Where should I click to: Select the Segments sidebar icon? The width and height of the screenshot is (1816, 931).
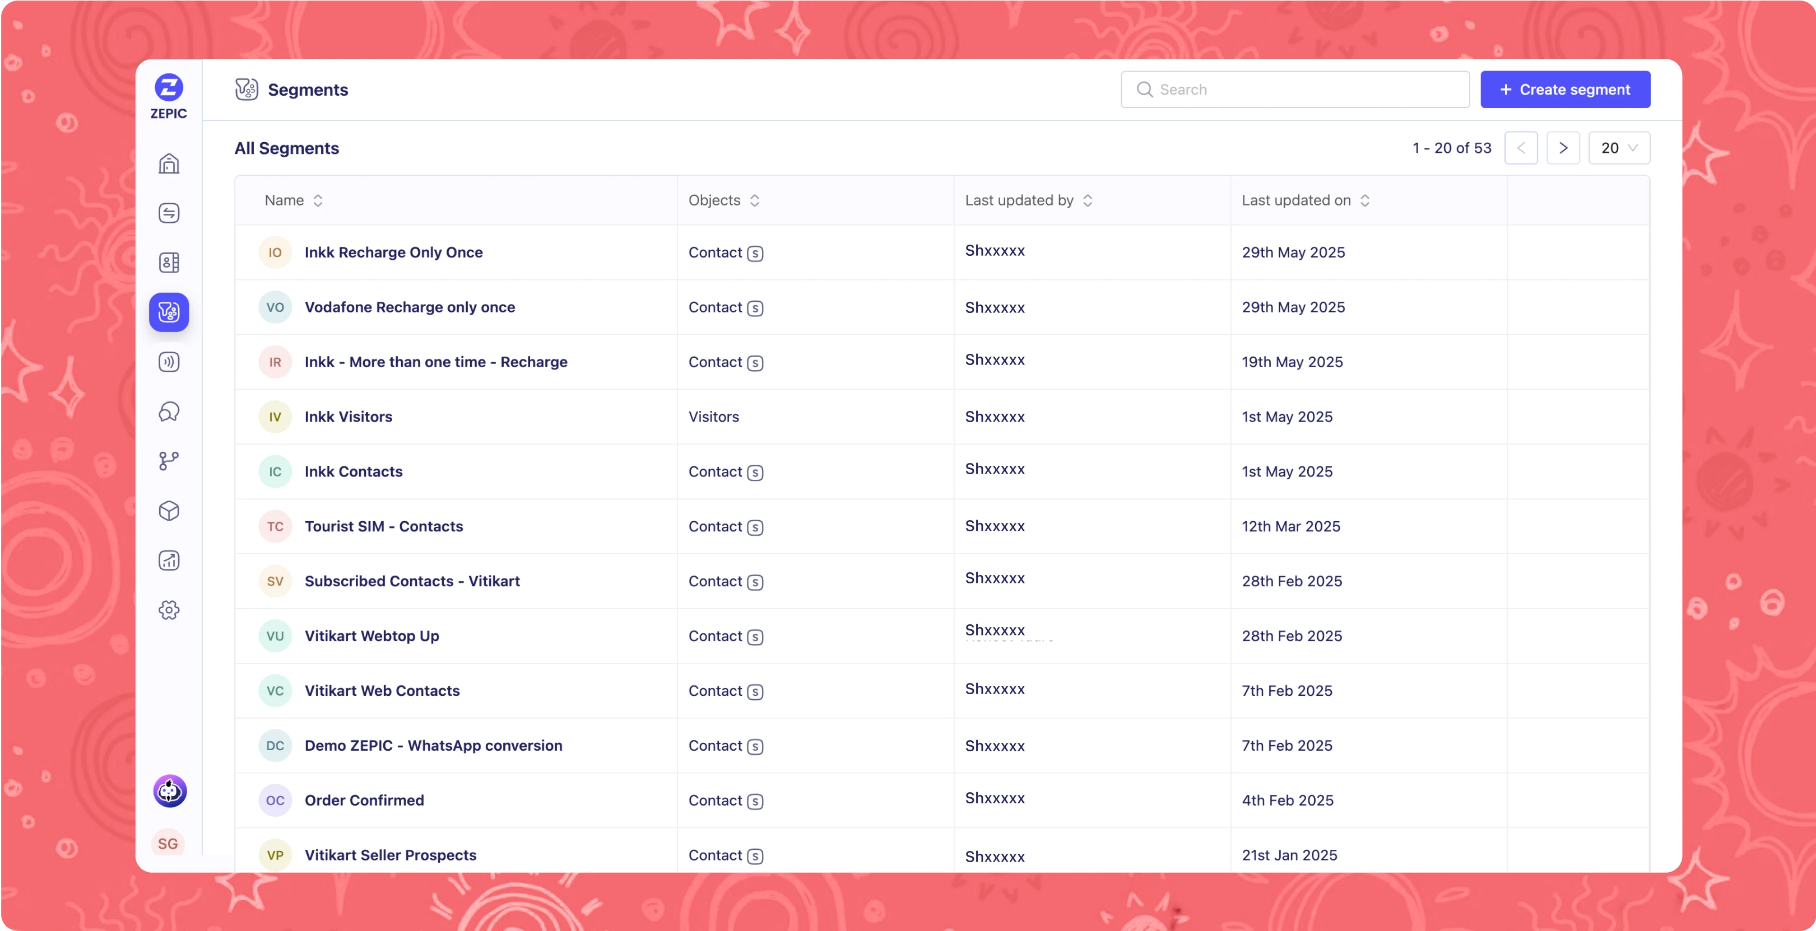tap(169, 312)
